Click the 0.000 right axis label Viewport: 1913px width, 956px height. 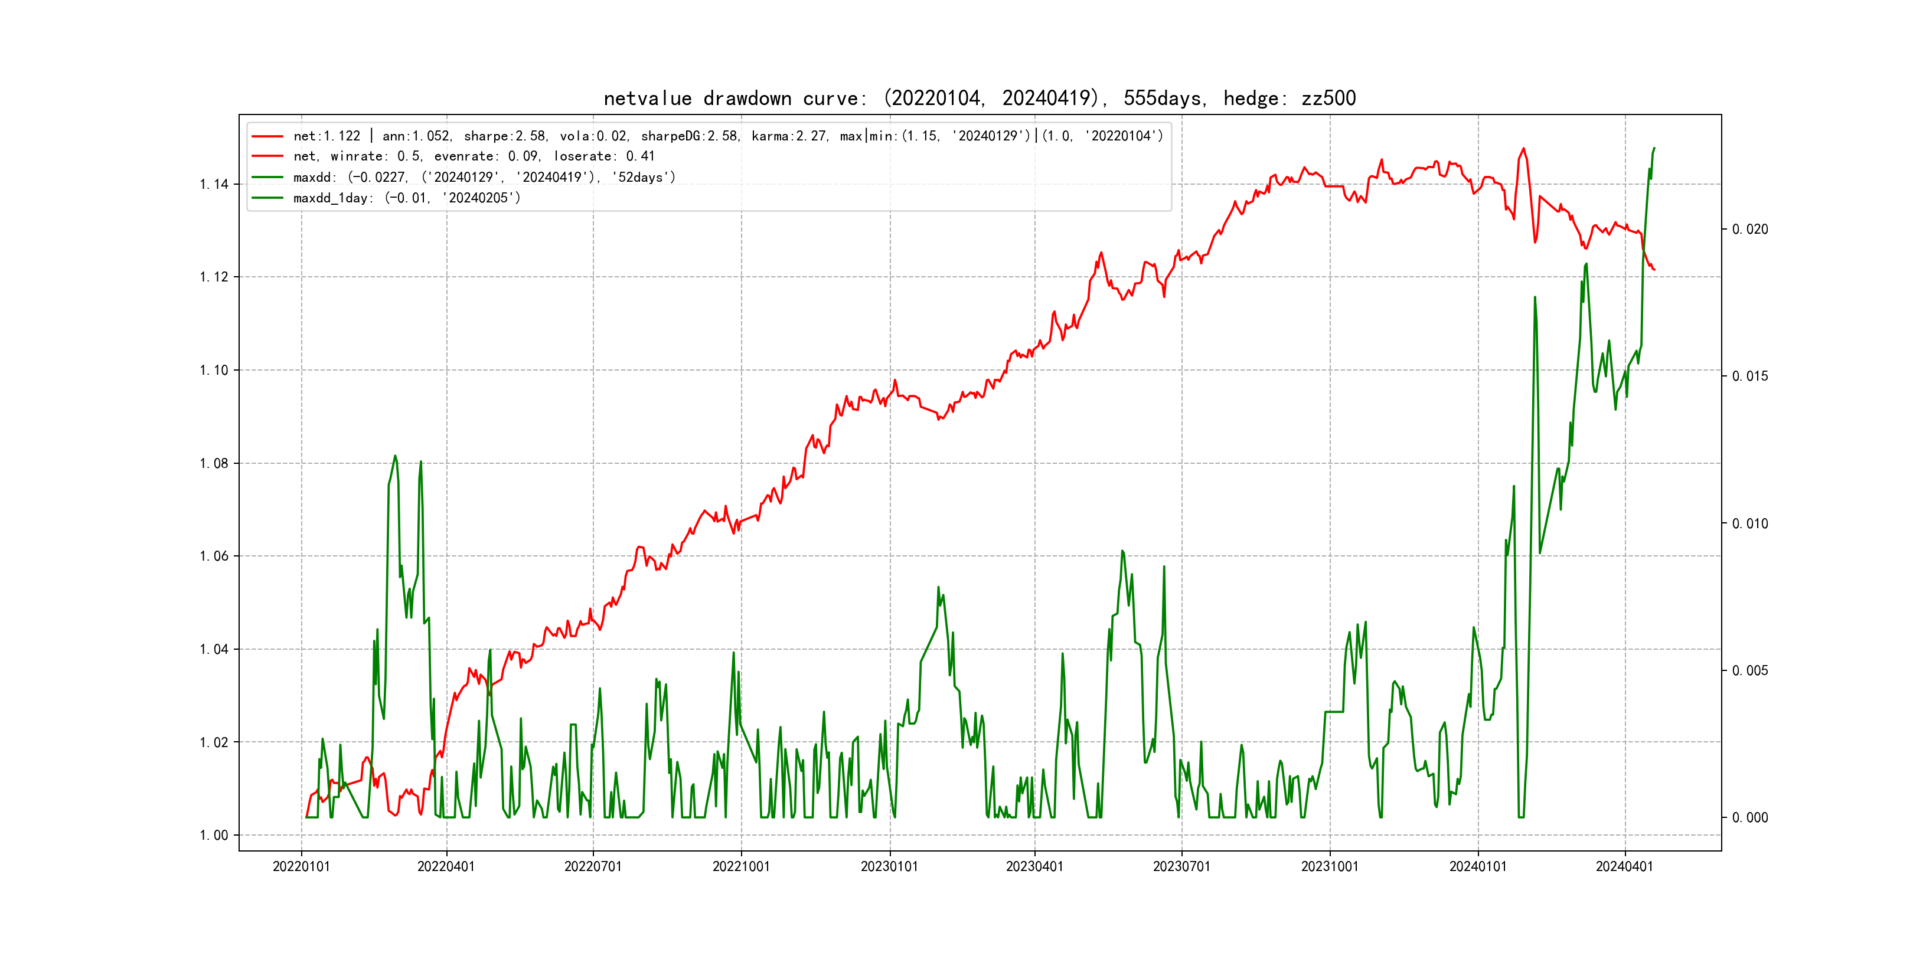click(x=1749, y=817)
